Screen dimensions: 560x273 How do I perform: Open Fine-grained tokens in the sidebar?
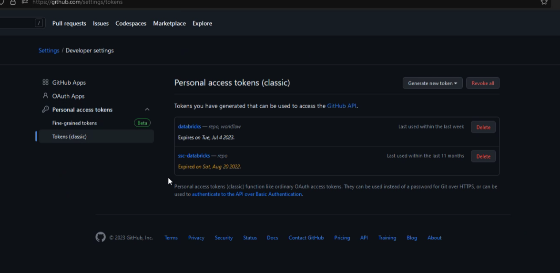pos(74,123)
